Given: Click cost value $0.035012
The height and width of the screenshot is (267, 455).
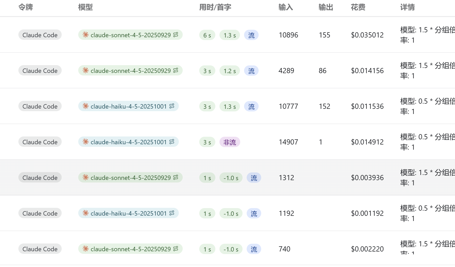Looking at the screenshot, I should coord(367,35).
